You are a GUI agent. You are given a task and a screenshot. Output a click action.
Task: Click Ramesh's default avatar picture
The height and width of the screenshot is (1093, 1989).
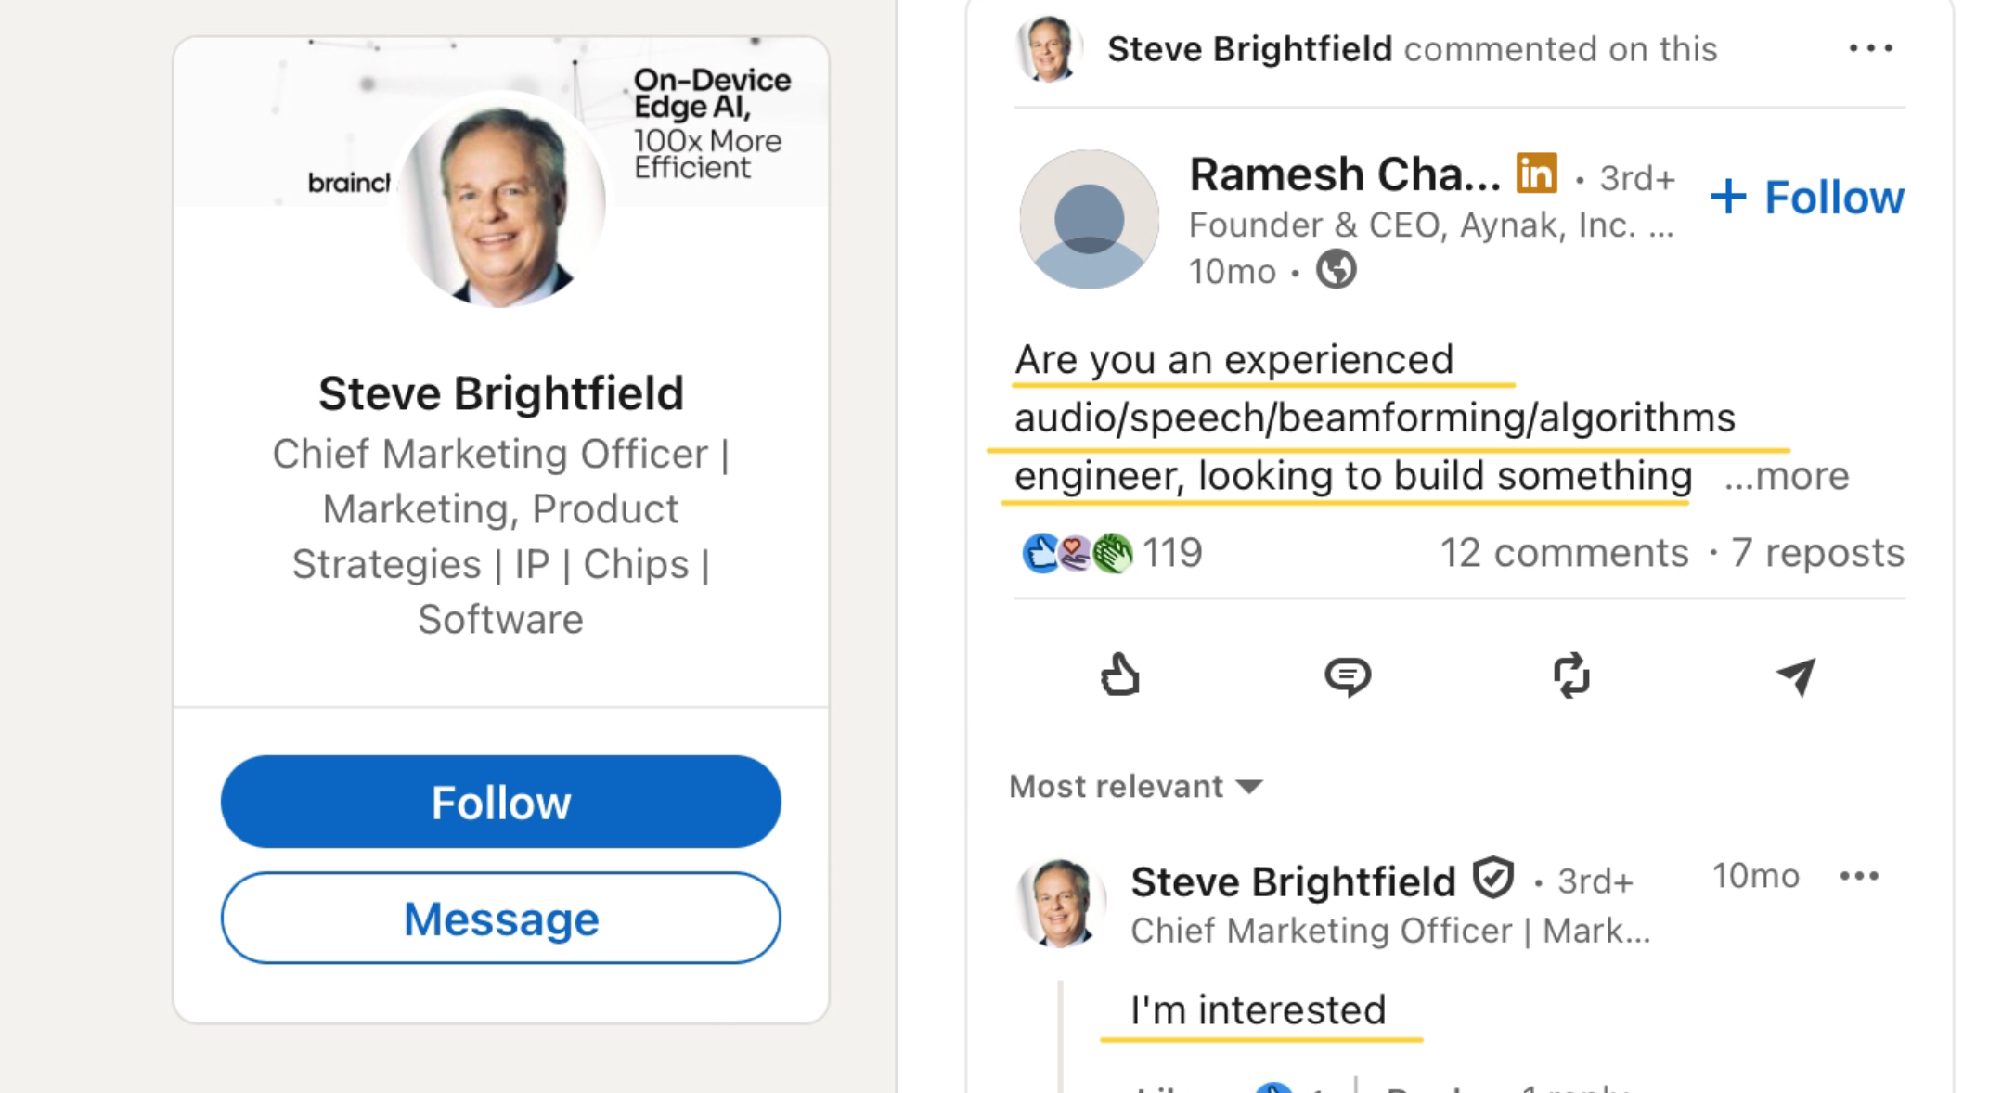(1089, 220)
